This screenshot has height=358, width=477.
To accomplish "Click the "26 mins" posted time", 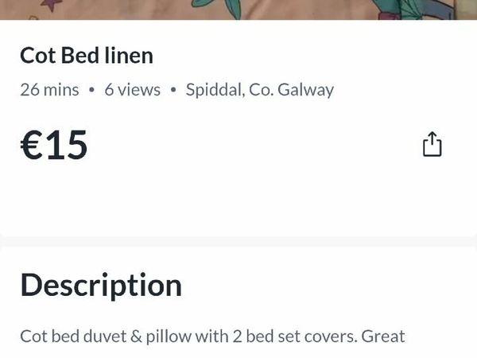I will [x=49, y=90].
